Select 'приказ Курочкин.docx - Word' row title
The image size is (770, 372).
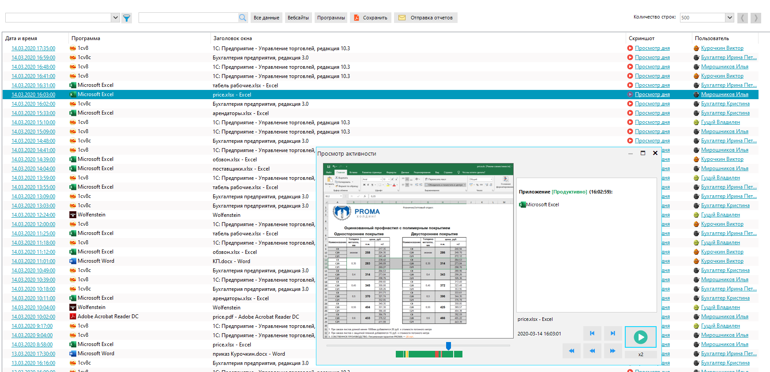point(249,354)
